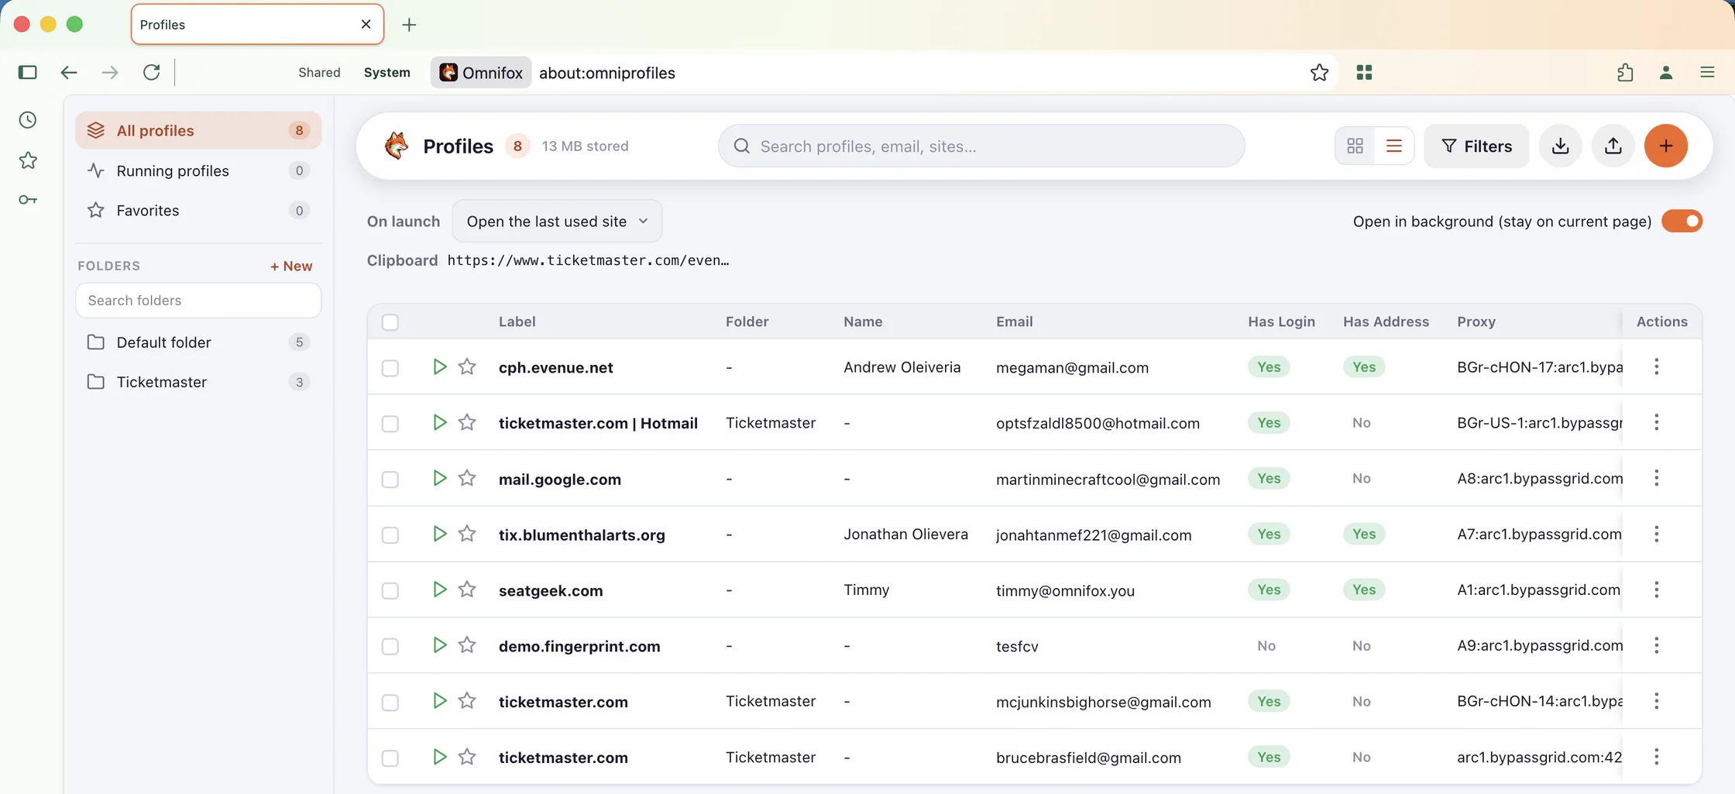Favorite the tix.blumenthalarts.org profile star
The height and width of the screenshot is (794, 1735).
[x=466, y=534]
